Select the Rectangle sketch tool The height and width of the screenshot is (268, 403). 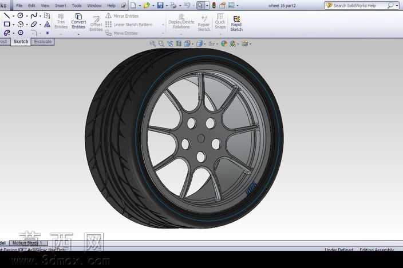[x=7, y=25]
